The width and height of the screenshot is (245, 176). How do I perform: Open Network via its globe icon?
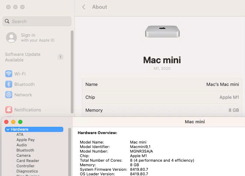(9, 95)
